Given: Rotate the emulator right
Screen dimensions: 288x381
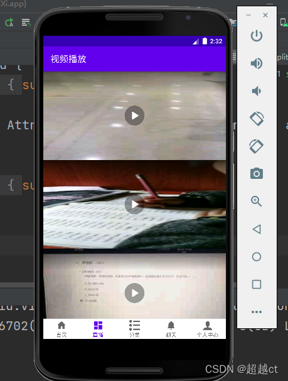Looking at the screenshot, I should pyautogui.click(x=256, y=146).
